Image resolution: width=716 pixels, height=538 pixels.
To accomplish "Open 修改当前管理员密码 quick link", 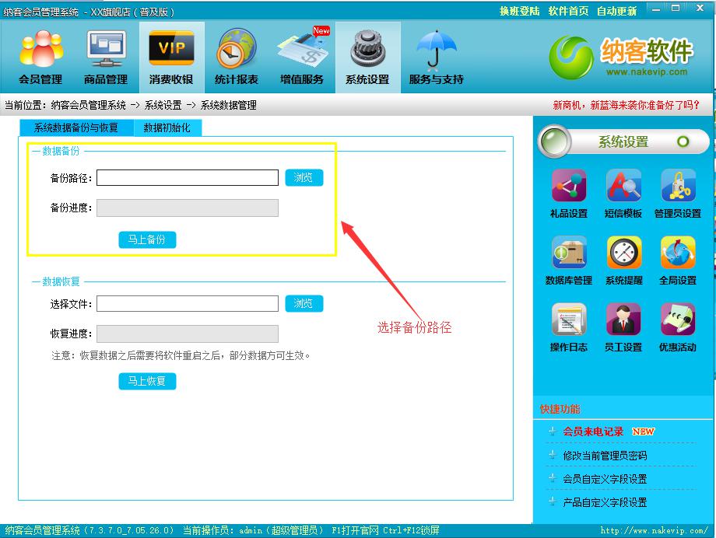I will point(605,456).
